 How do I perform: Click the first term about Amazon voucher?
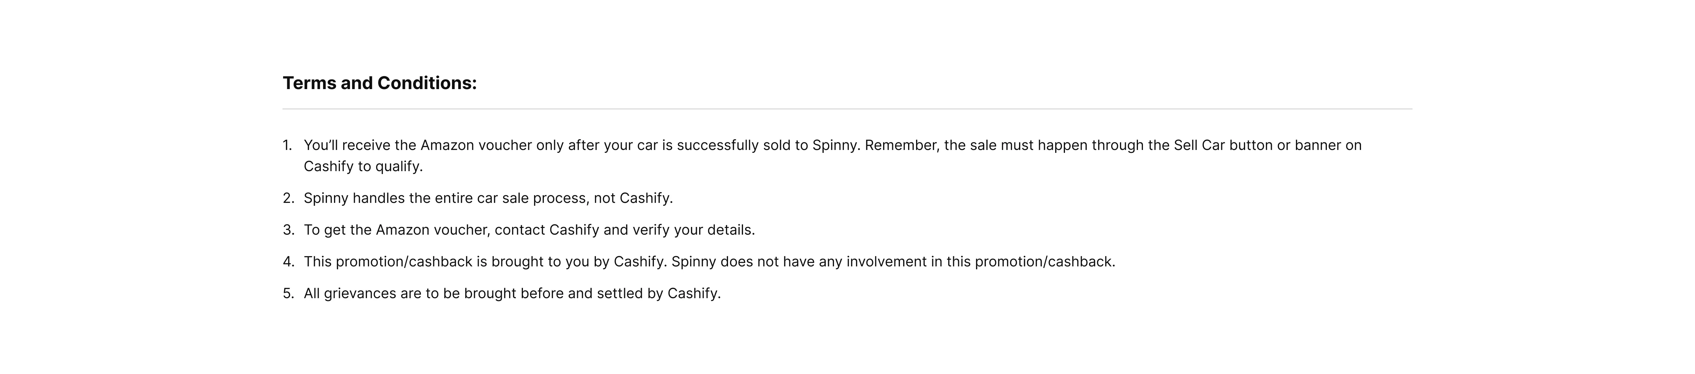(x=832, y=156)
